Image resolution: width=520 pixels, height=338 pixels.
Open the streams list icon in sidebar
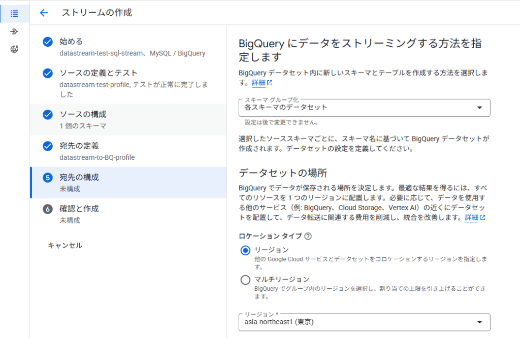click(14, 14)
